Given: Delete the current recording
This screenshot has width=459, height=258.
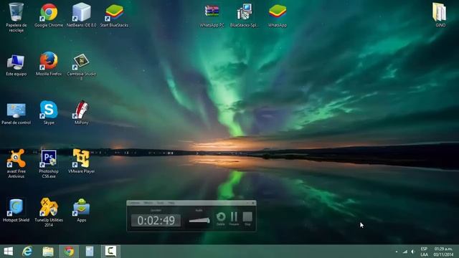Looking at the screenshot, I should pyautogui.click(x=221, y=219).
